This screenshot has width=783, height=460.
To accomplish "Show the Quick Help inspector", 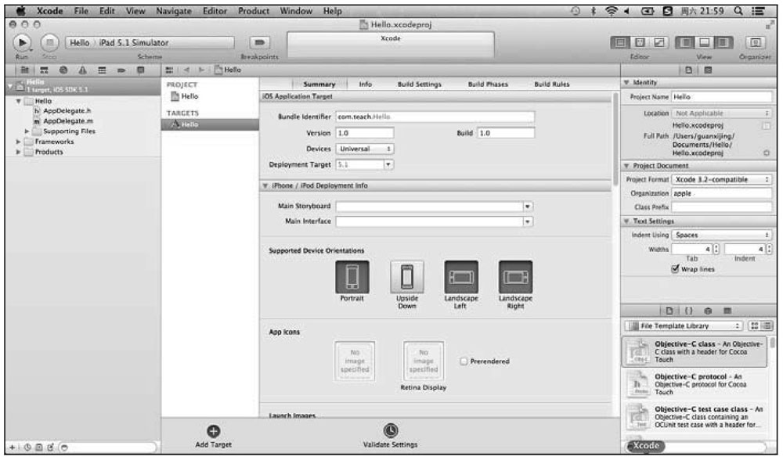I will click(708, 70).
